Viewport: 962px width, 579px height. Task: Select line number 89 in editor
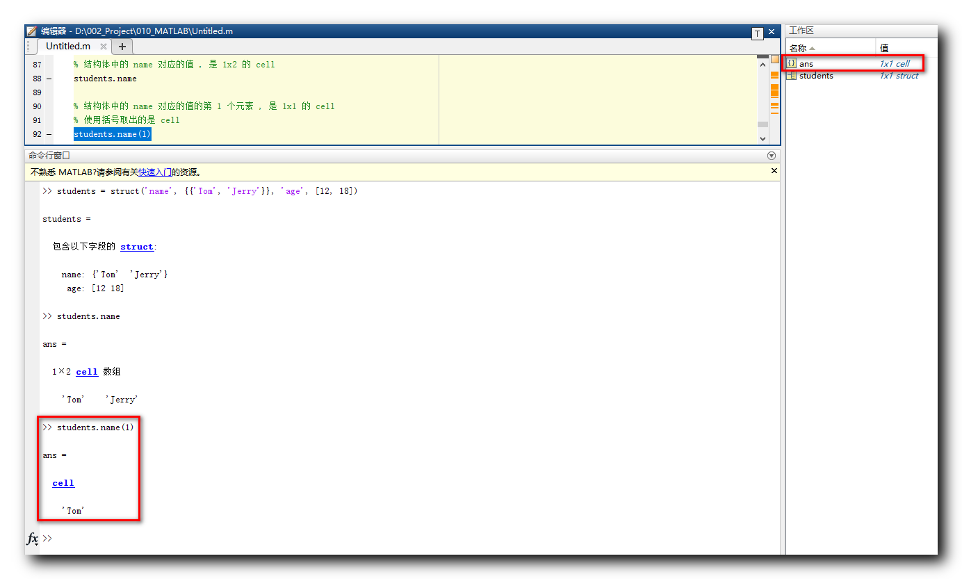click(x=37, y=92)
